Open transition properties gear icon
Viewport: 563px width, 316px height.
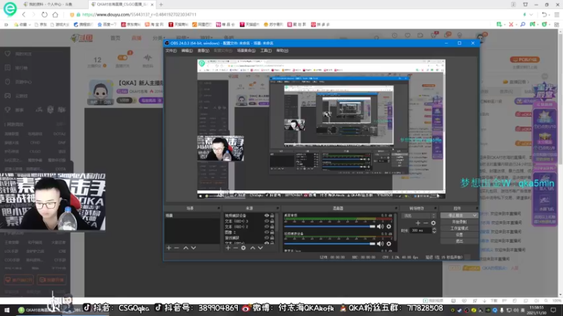(434, 223)
